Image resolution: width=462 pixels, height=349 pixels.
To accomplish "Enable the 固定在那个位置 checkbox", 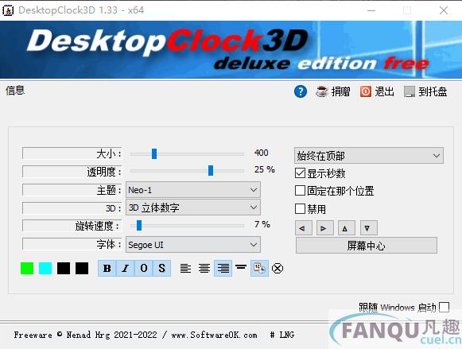I will [300, 191].
